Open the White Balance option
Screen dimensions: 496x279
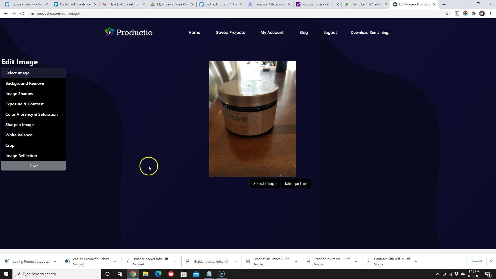[19, 135]
